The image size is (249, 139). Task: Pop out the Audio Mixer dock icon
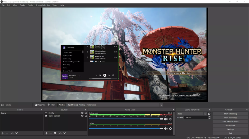tap(173, 110)
